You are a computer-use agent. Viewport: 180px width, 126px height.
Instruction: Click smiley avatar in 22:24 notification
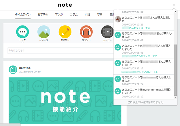coord(118,79)
